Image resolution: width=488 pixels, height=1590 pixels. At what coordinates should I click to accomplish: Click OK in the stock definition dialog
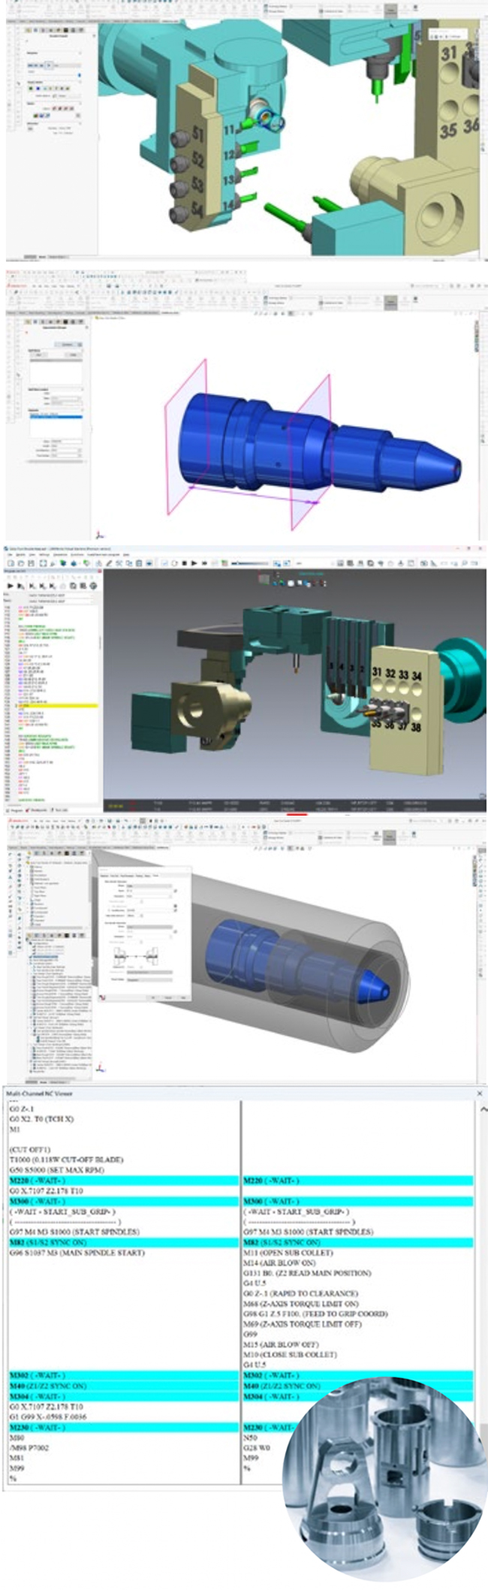pos(153,997)
